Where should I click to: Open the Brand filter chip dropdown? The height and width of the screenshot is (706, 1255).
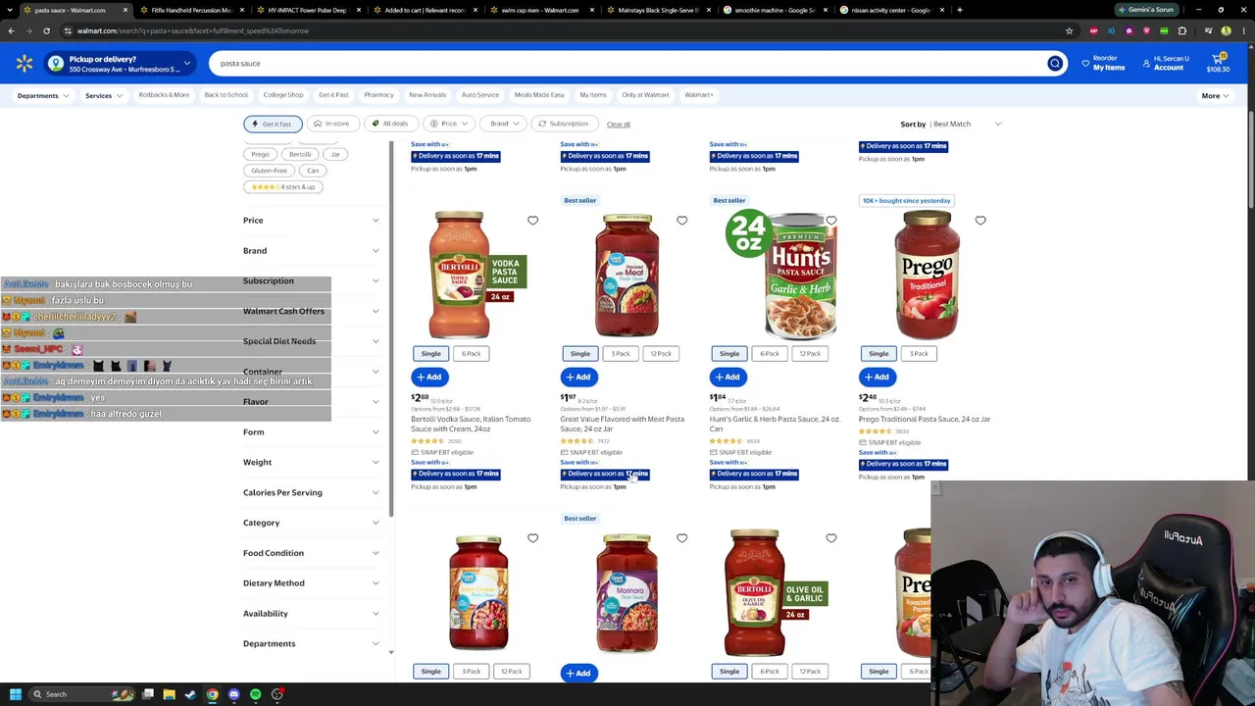click(x=504, y=124)
